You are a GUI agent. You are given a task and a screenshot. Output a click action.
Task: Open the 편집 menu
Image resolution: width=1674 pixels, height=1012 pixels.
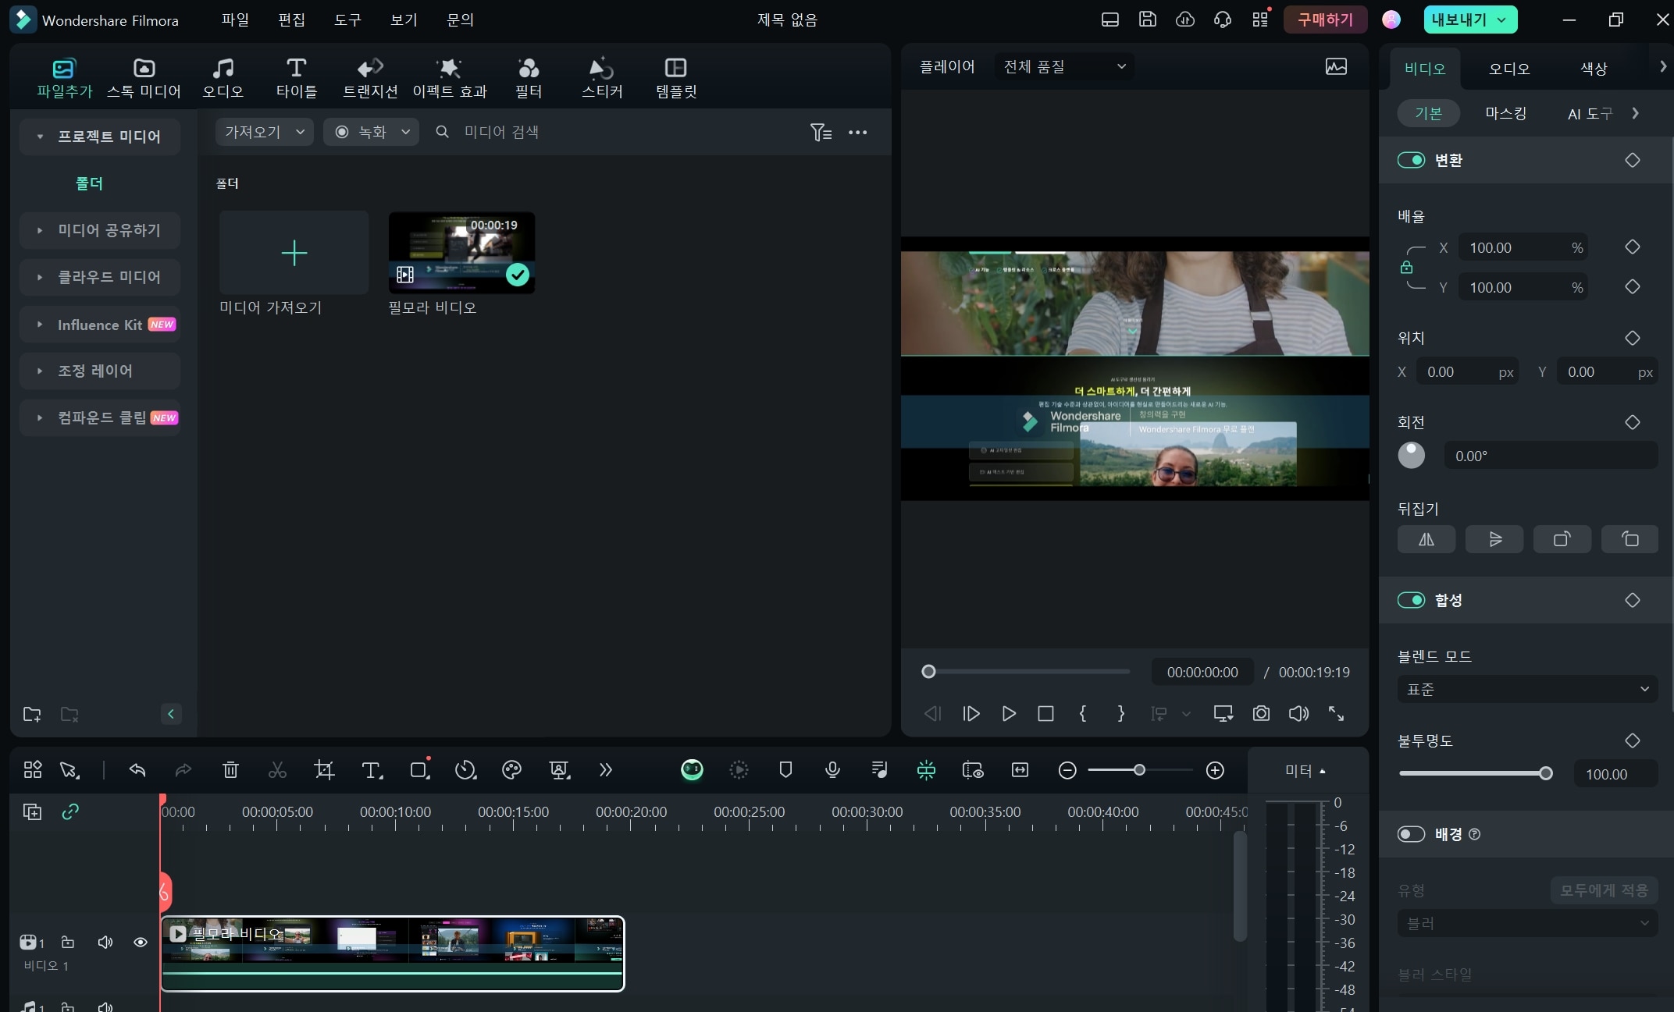click(291, 20)
